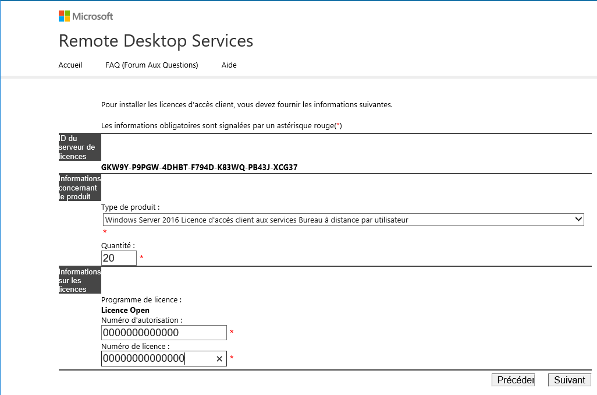The width and height of the screenshot is (597, 395).
Task: Click into the Quantité field
Action: click(119, 258)
